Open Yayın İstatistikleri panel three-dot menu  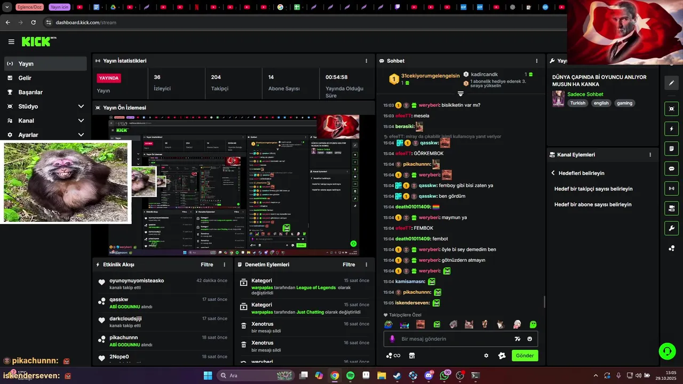tap(366, 61)
